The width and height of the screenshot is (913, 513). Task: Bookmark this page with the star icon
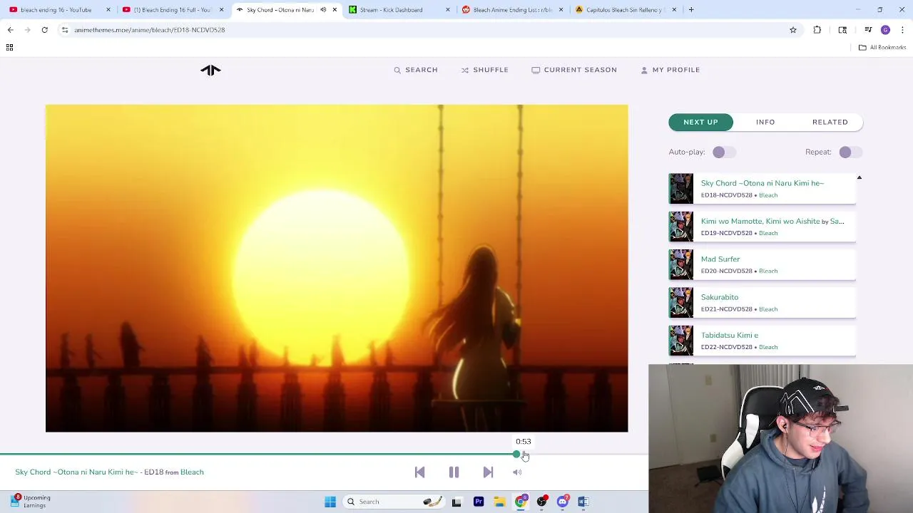793,30
